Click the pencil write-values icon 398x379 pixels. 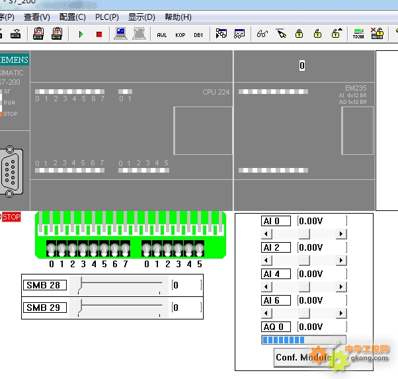click(x=281, y=33)
